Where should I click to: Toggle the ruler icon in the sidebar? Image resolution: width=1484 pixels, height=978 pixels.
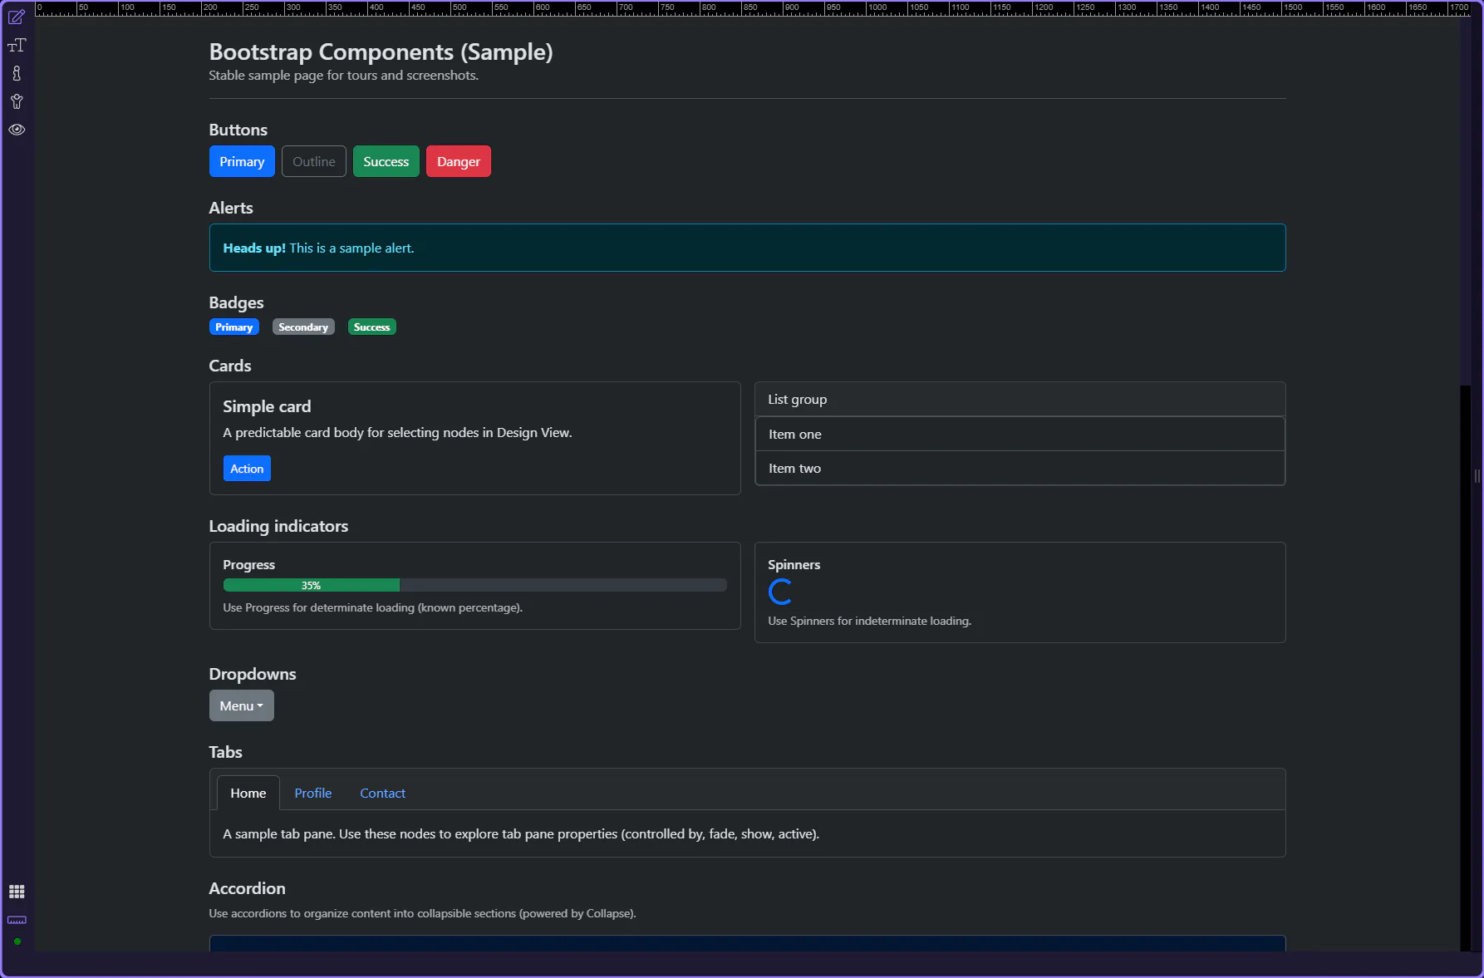click(x=17, y=920)
